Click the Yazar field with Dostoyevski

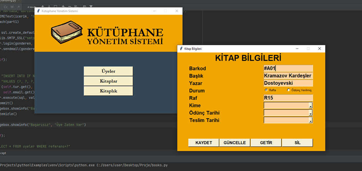click(x=288, y=83)
